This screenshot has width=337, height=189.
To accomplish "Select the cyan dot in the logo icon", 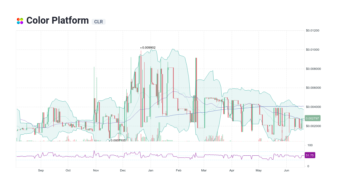I will [x=18, y=22].
